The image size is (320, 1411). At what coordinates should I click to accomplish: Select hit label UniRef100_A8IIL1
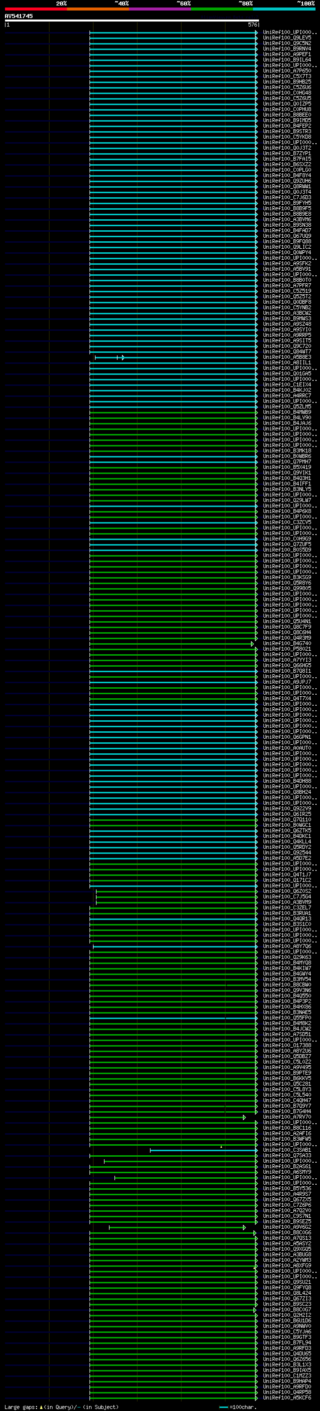pyautogui.click(x=287, y=362)
